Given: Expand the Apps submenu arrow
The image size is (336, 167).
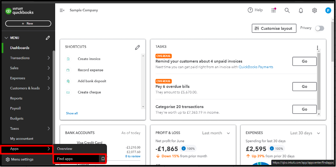Looking at the screenshot, I should point(49,149).
